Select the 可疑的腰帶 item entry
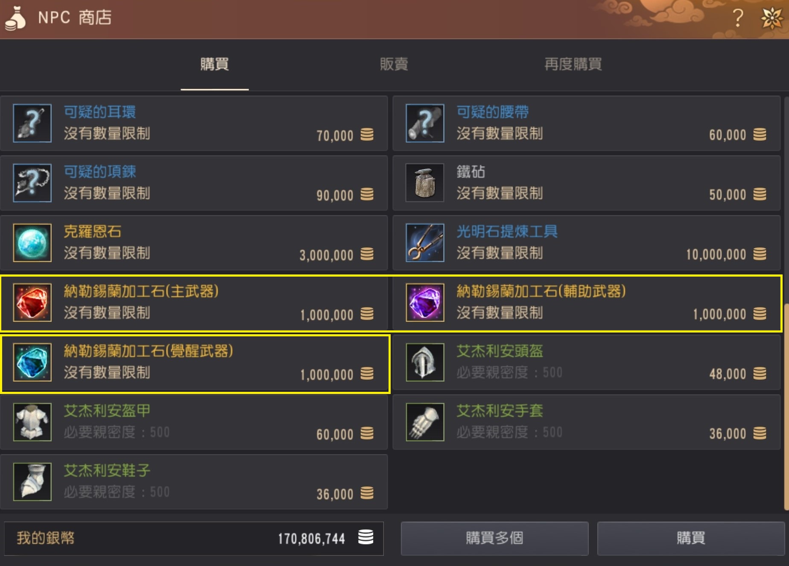Viewport: 789px width, 566px height. coord(587,123)
